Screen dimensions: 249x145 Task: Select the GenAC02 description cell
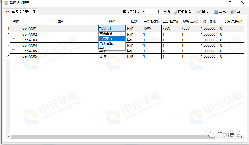click(60, 34)
